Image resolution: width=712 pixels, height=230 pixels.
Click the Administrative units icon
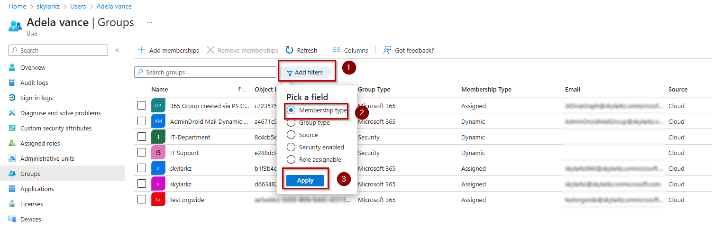point(12,158)
